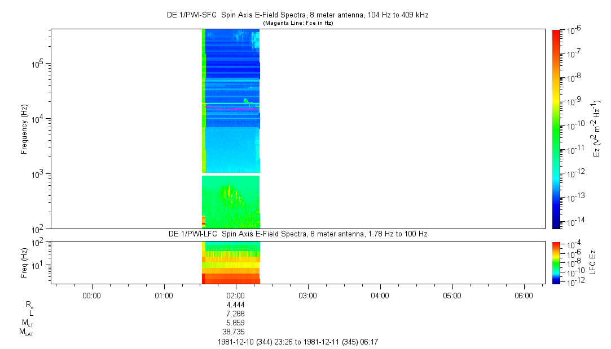Click the red band in the LFC spectrogram

tap(231, 280)
